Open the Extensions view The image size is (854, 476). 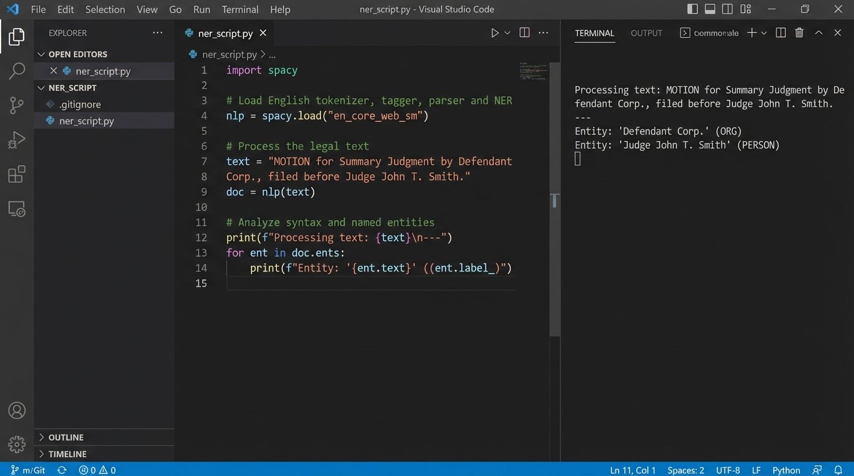coord(17,175)
